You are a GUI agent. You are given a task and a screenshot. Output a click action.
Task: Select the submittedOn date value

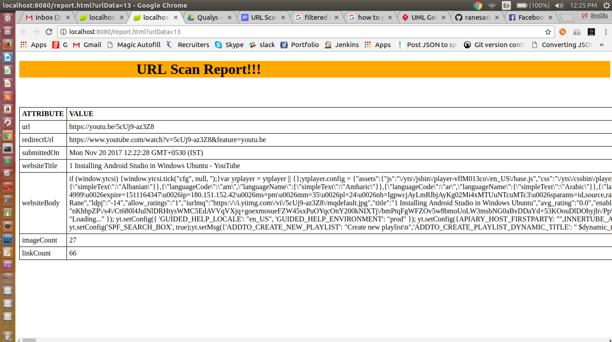coord(136,153)
